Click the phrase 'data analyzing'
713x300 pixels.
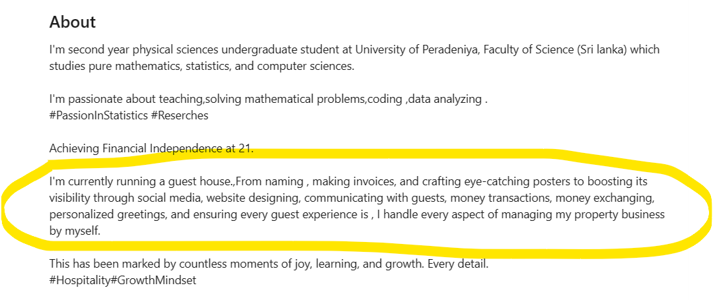[x=444, y=100]
